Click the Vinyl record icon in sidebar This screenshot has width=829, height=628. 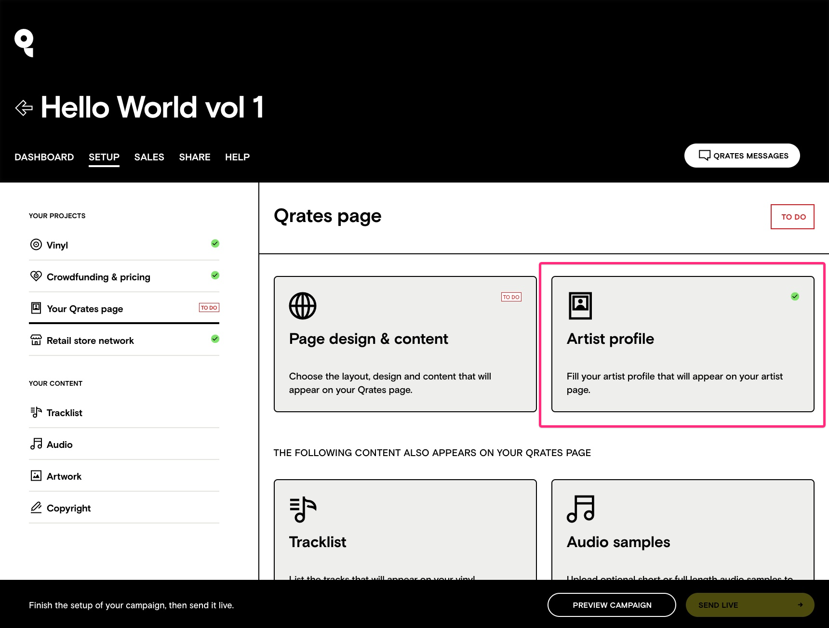click(36, 245)
